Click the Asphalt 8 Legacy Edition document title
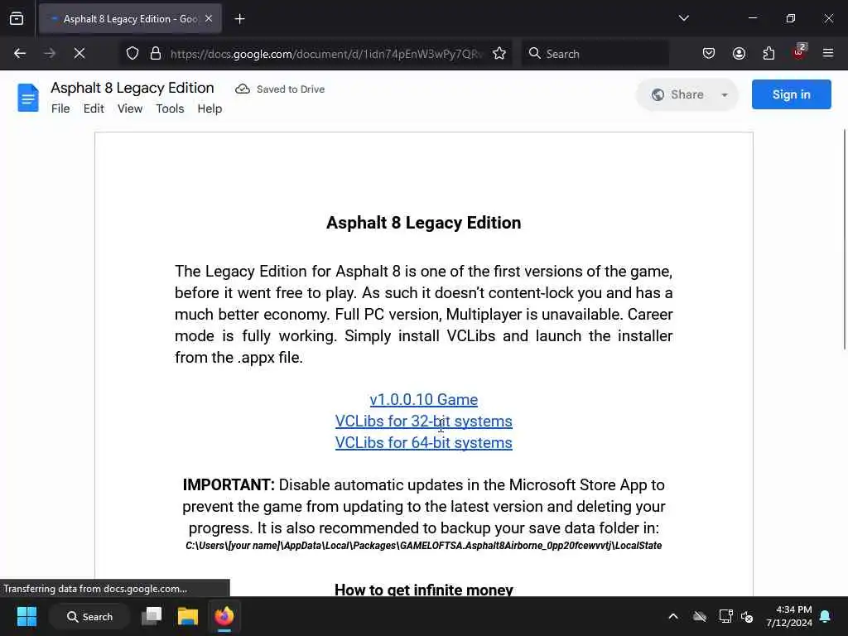This screenshot has height=636, width=848. pos(132,88)
